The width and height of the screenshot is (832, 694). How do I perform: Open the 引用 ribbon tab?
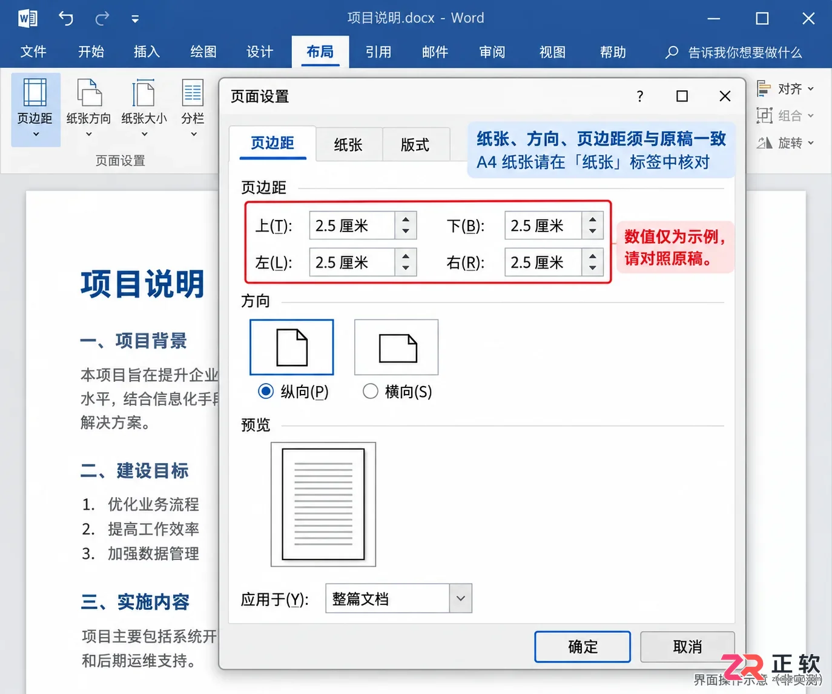378,52
